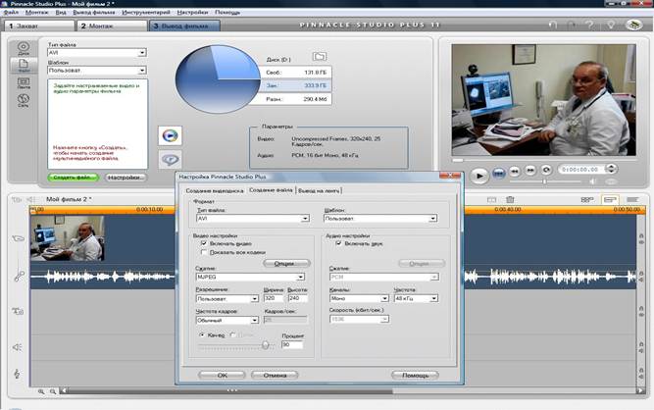The width and height of the screenshot is (654, 410).
Task: Zoom out timeline magnifier icon
Action: [53, 391]
